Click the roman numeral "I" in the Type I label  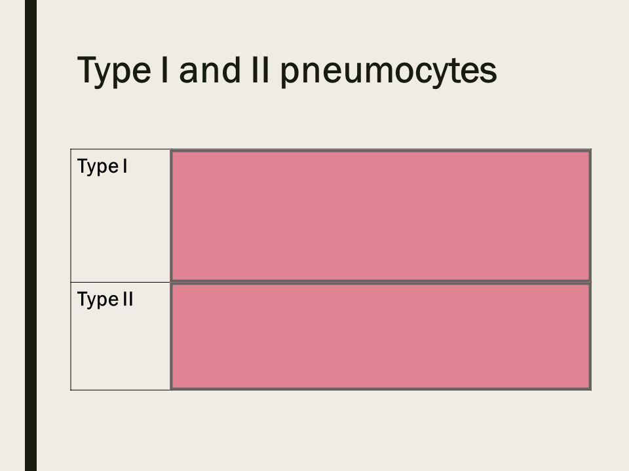click(x=126, y=166)
